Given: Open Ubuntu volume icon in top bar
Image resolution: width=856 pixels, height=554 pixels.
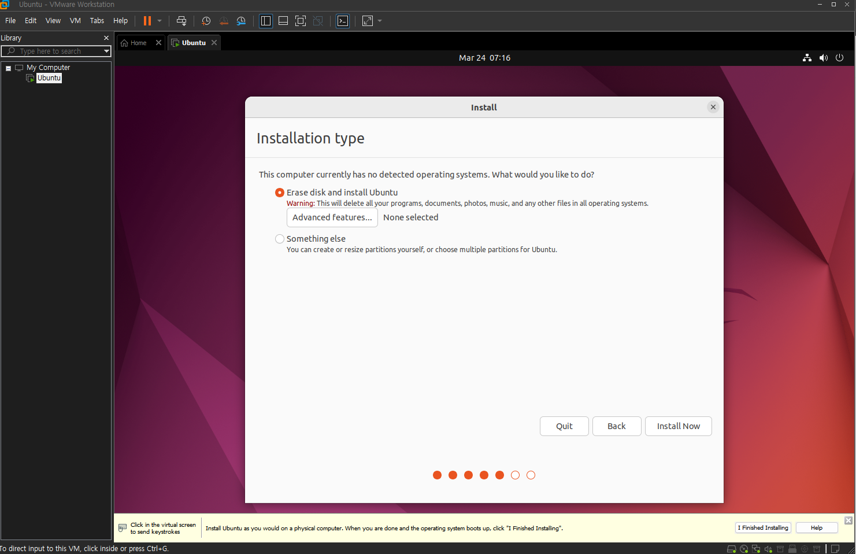Looking at the screenshot, I should pos(824,58).
